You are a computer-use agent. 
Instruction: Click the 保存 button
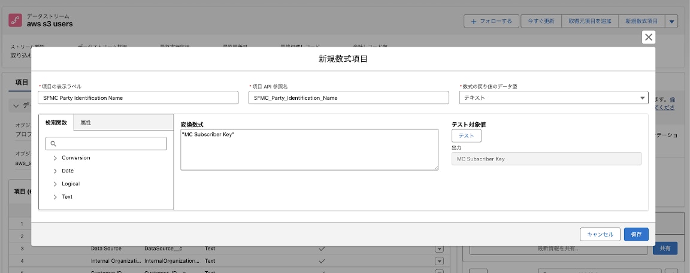635,234
